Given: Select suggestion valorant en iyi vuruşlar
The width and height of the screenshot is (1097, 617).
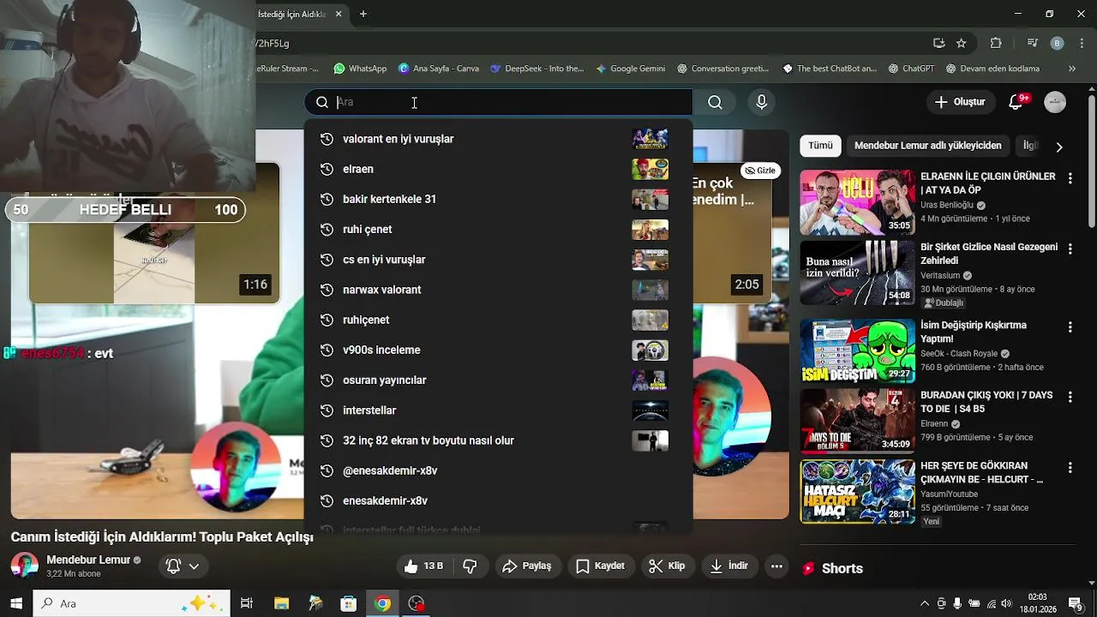Looking at the screenshot, I should click(498, 139).
